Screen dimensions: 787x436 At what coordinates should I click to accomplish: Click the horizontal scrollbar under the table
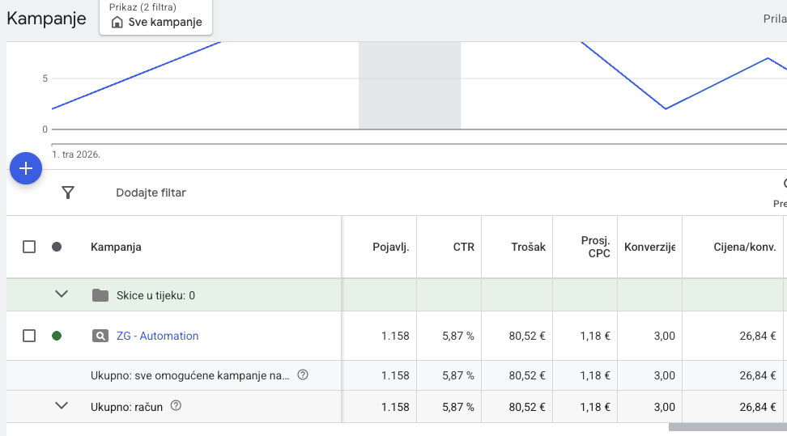(726, 427)
